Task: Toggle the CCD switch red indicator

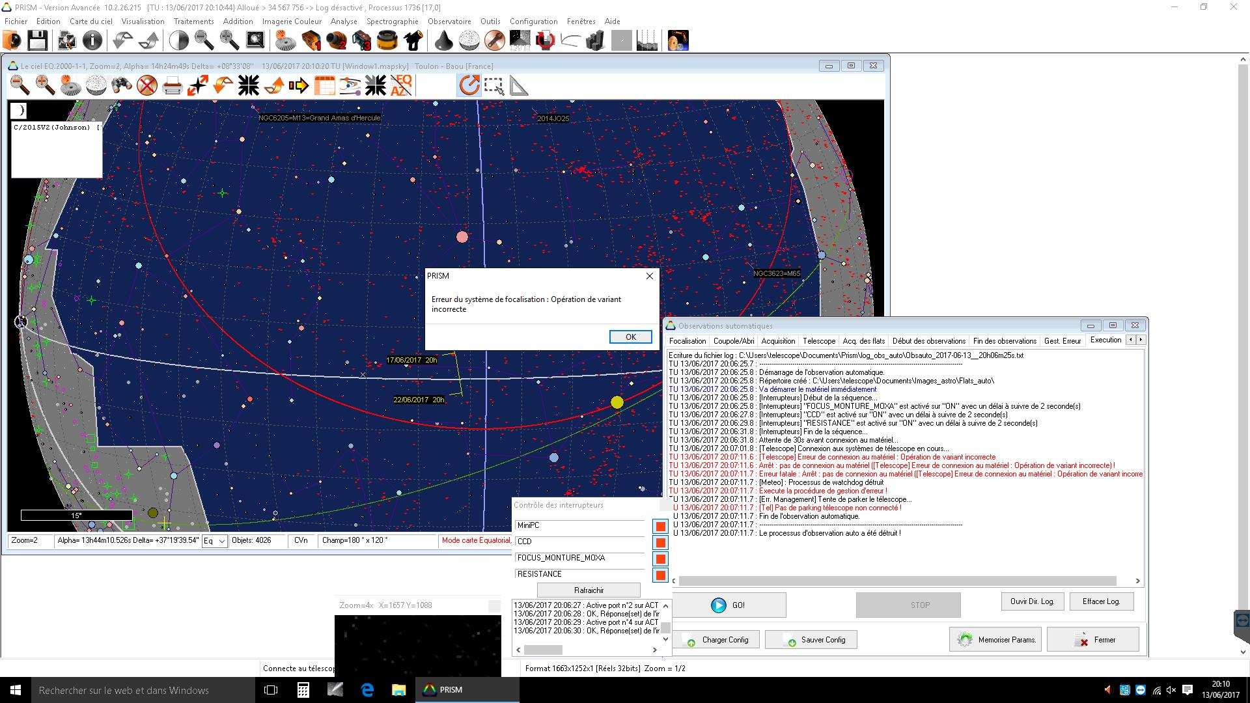Action: 660,542
